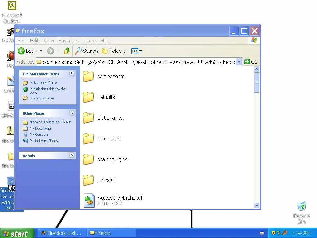Click the security shield tray icon
This screenshot has width=317, height=238.
(x=274, y=233)
